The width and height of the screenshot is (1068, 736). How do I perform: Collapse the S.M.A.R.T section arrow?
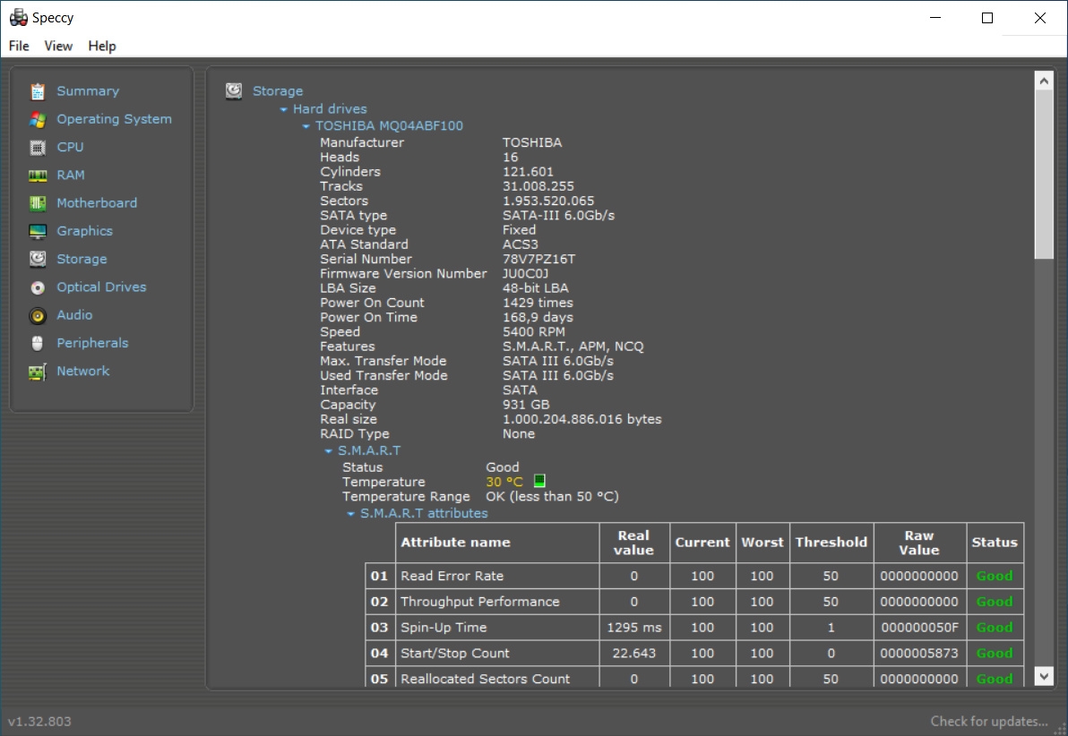[328, 451]
